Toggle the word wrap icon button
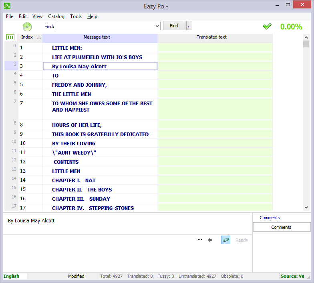Screen dimensions: 314x283 pos(226,240)
